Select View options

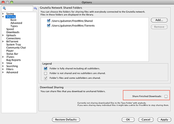9,63
